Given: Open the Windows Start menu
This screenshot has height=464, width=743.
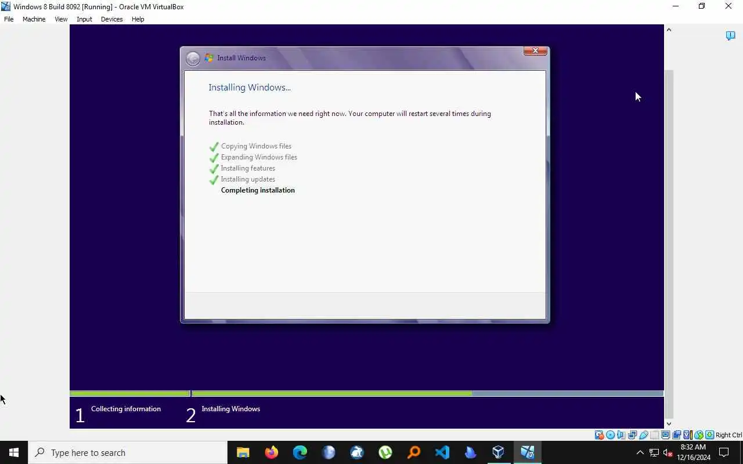Looking at the screenshot, I should (14, 452).
